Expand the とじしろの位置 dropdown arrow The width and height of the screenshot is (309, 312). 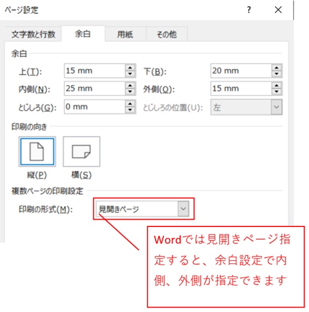pos(277,107)
